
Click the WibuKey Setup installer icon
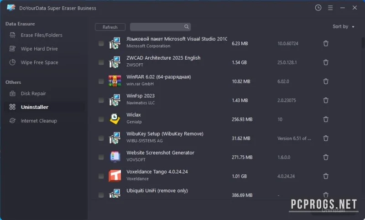coord(115,138)
